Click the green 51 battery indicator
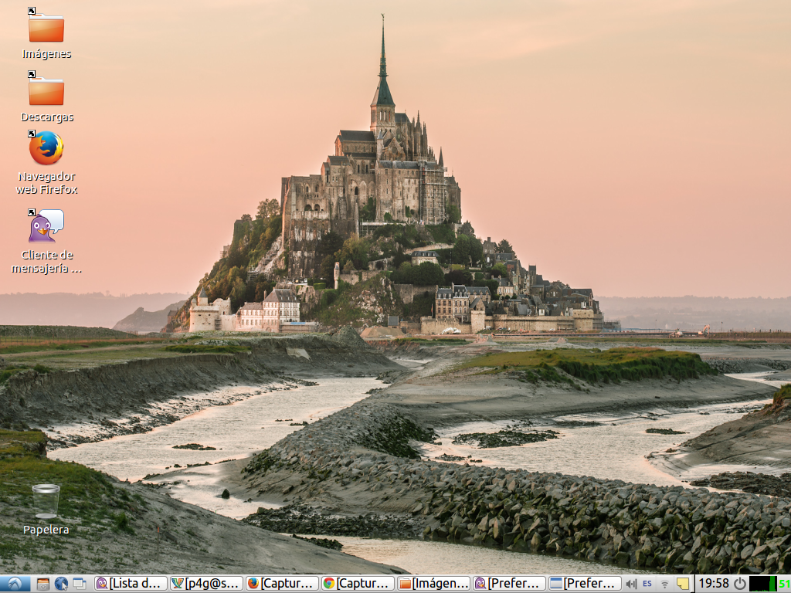The image size is (791, 593). click(x=785, y=584)
